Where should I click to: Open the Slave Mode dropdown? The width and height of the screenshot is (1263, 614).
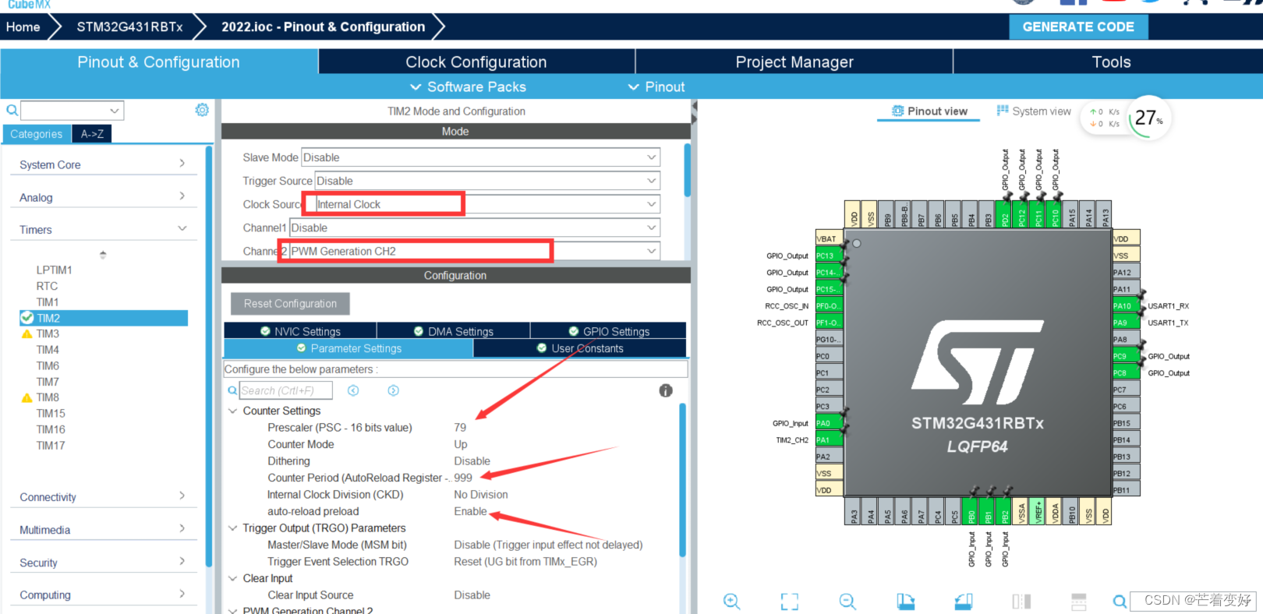(480, 157)
